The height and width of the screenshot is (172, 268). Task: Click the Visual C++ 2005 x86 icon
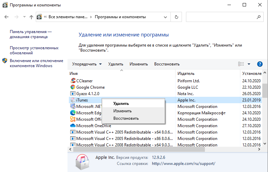coord(73,138)
